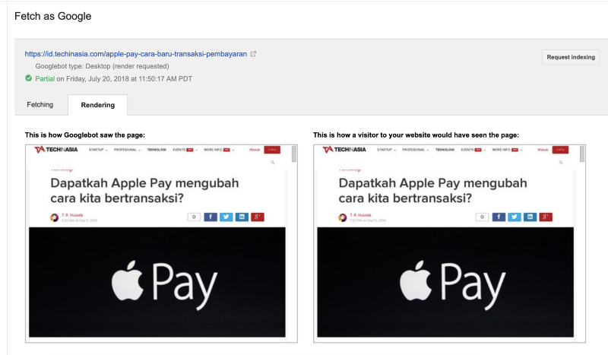Open MORE INFO dropdown in Googlebot preview
The width and height of the screenshot is (608, 355).
[219, 150]
